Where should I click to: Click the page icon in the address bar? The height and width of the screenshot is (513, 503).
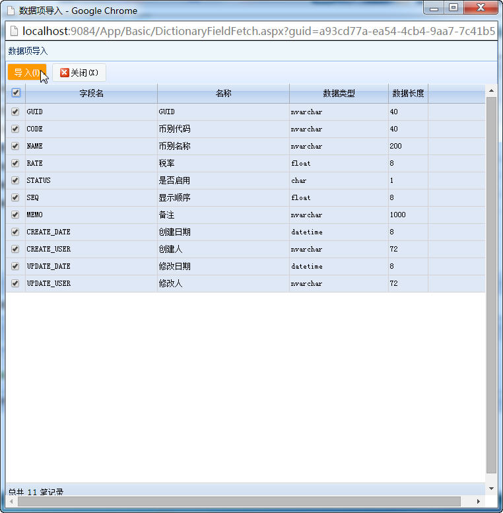(x=14, y=31)
